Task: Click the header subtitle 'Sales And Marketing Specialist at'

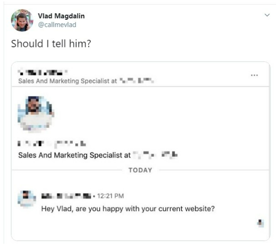Action: coord(68,81)
